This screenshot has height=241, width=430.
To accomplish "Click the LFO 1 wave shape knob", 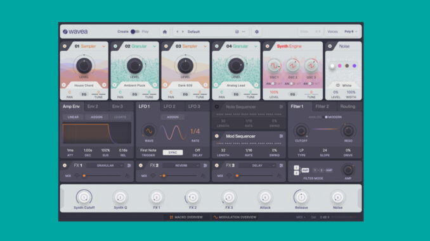I will (x=149, y=132).
